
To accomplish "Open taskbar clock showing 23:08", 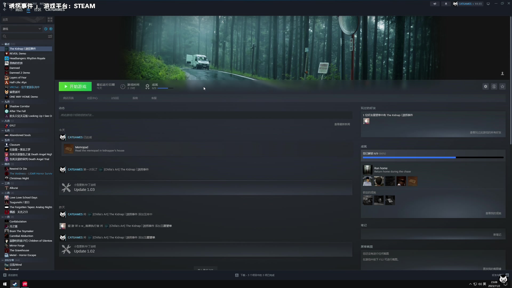I will pyautogui.click(x=494, y=284).
